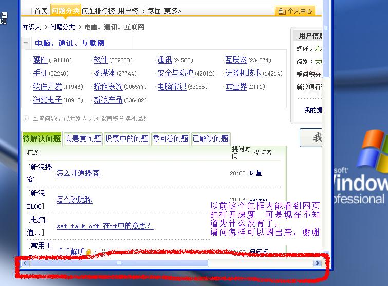This screenshot has width=388, height=286.
Task: Open the 软件 category link
Action: coord(101,60)
